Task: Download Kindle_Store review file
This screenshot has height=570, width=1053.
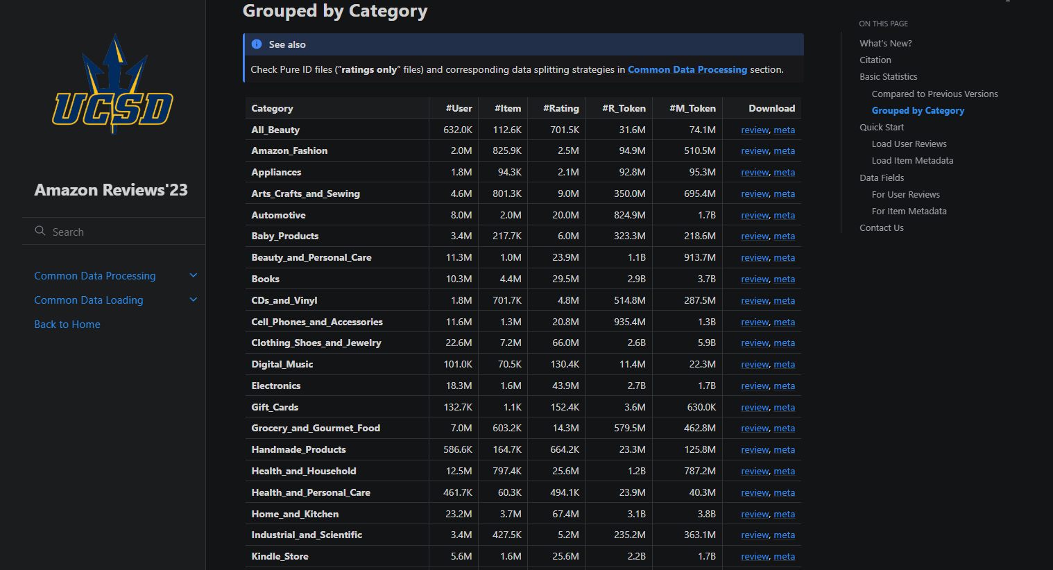Action: (x=755, y=556)
